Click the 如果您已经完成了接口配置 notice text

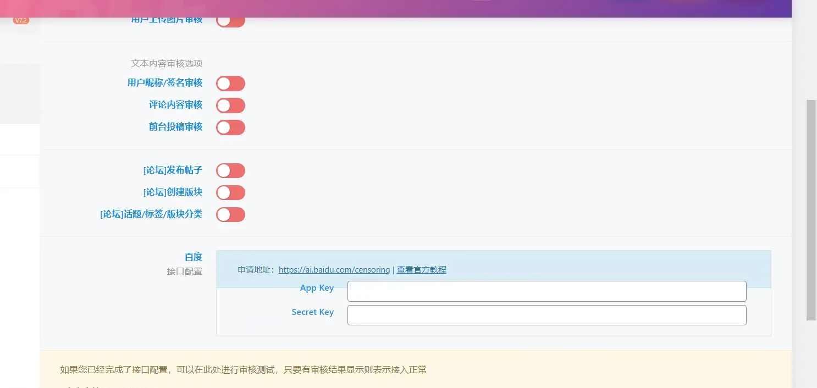(243, 370)
